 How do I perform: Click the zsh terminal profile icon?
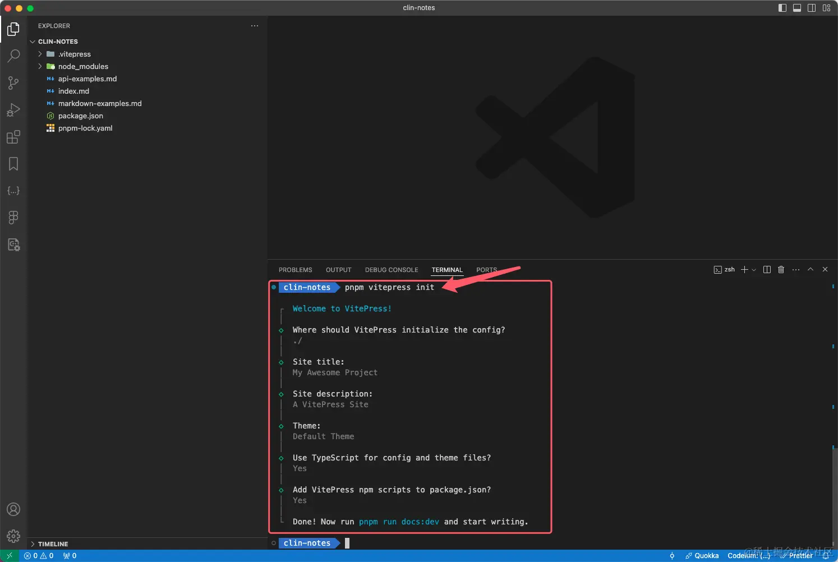[718, 270]
